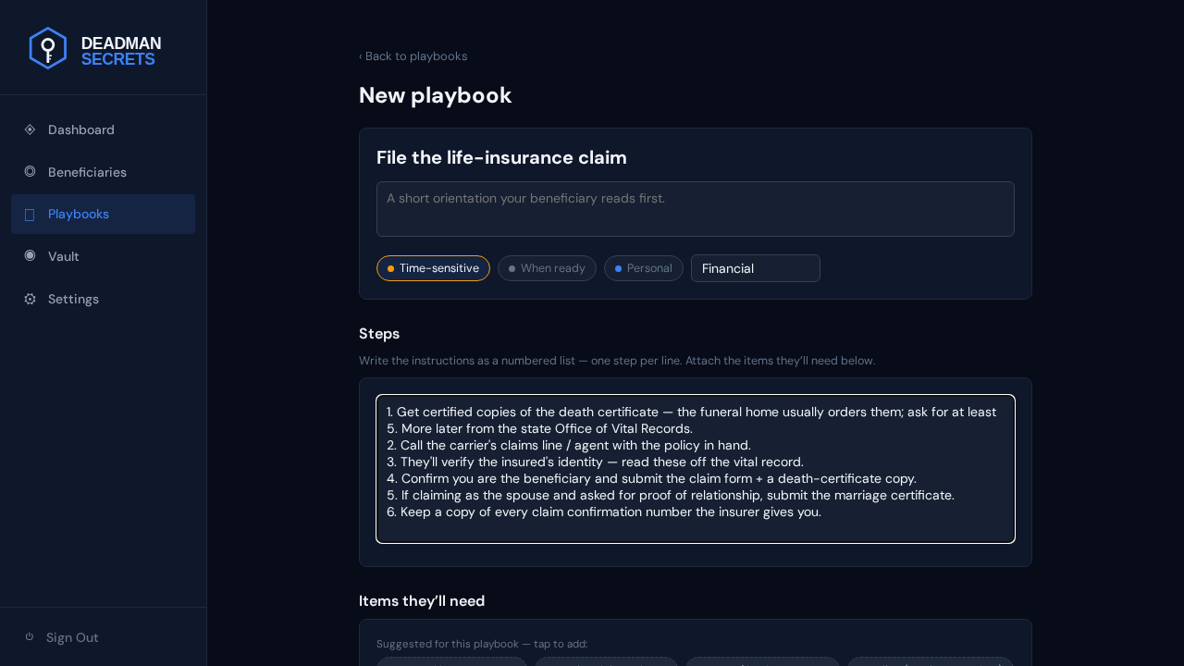This screenshot has height=666, width=1184.
Task: Click the Suggested for this playbook hint text
Action: click(x=482, y=644)
